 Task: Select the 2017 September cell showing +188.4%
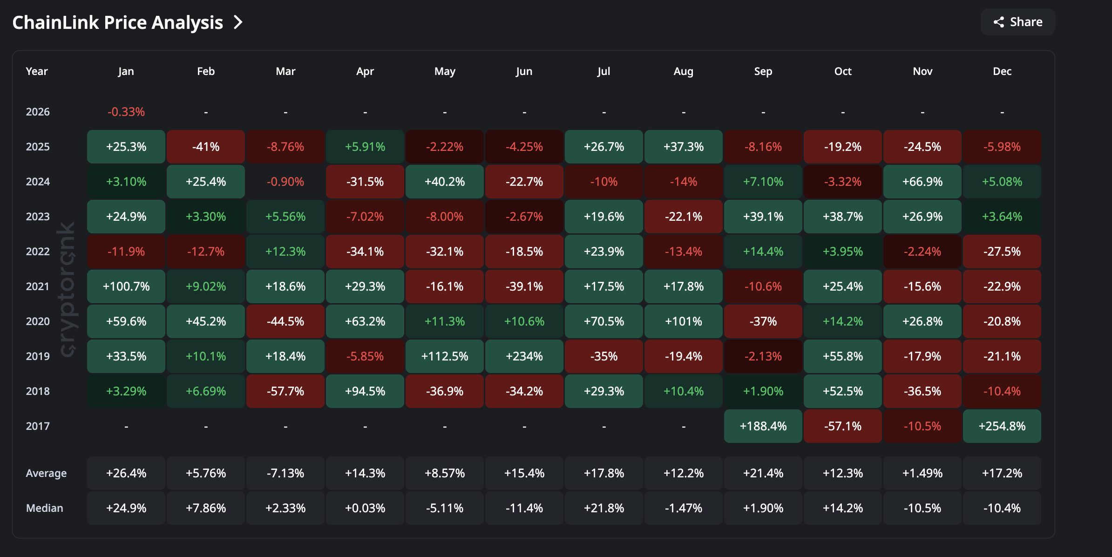point(763,426)
